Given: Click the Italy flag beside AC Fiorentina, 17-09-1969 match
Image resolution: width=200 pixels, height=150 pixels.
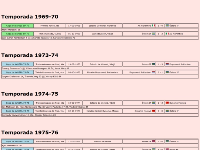Looking at the screenshot, I should coord(153,26).
